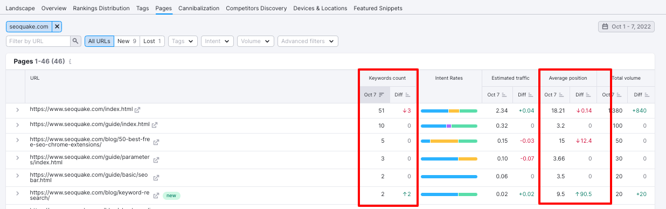Open guide/parameters/index.html external link icon
Screen dimensions: 666x209
pos(156,160)
